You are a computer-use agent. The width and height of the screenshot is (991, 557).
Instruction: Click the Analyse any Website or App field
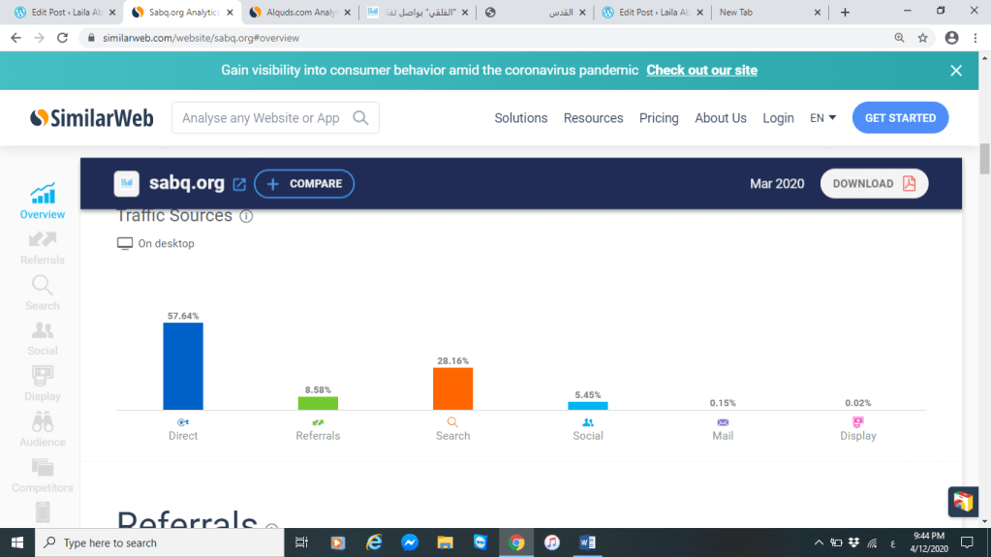(261, 118)
